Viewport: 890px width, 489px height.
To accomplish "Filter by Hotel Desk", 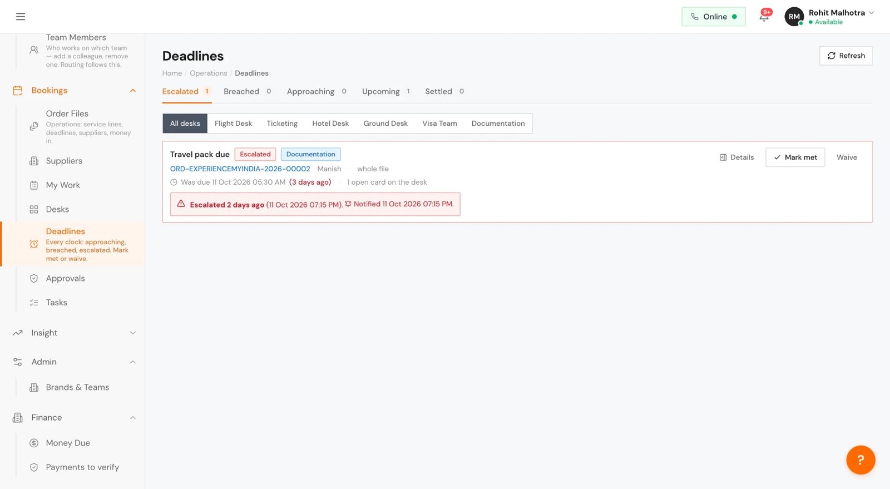I will [x=330, y=124].
